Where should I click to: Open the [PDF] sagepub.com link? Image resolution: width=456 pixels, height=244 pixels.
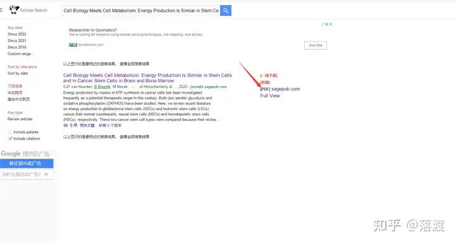pyautogui.click(x=280, y=89)
